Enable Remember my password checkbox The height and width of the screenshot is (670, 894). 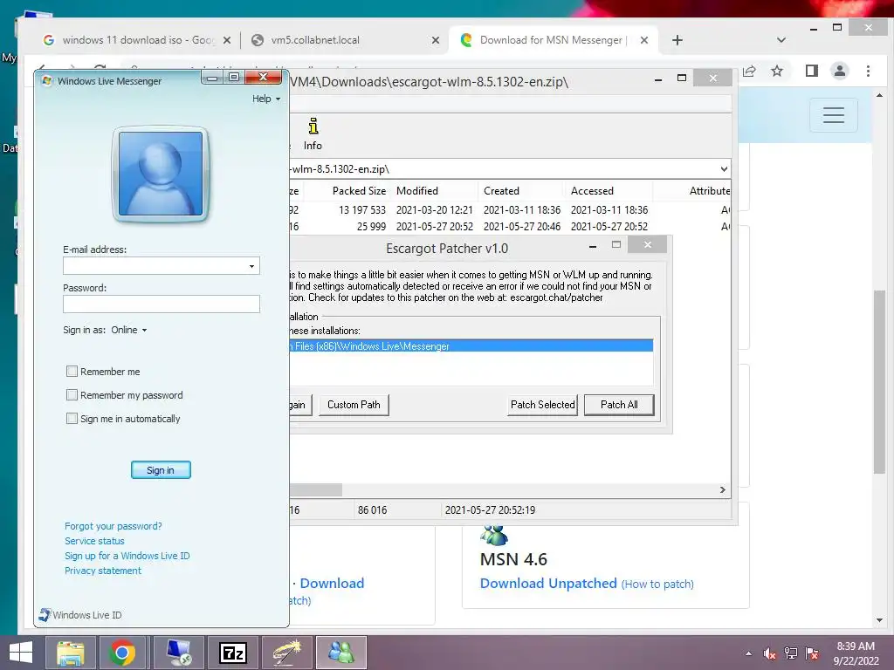click(72, 395)
